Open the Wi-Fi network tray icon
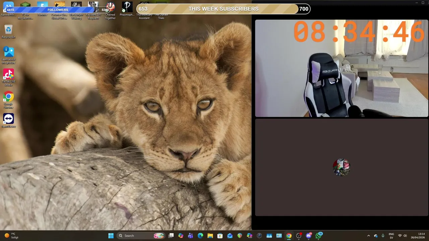This screenshot has height=241, width=429. pyautogui.click(x=400, y=236)
